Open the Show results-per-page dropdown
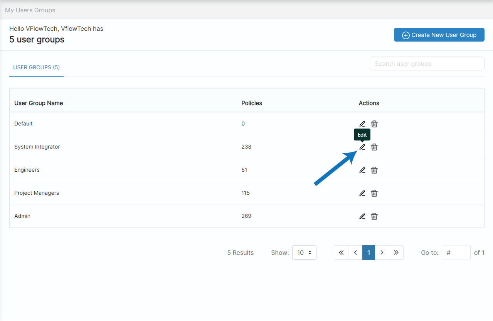Image resolution: width=493 pixels, height=321 pixels. tap(304, 252)
